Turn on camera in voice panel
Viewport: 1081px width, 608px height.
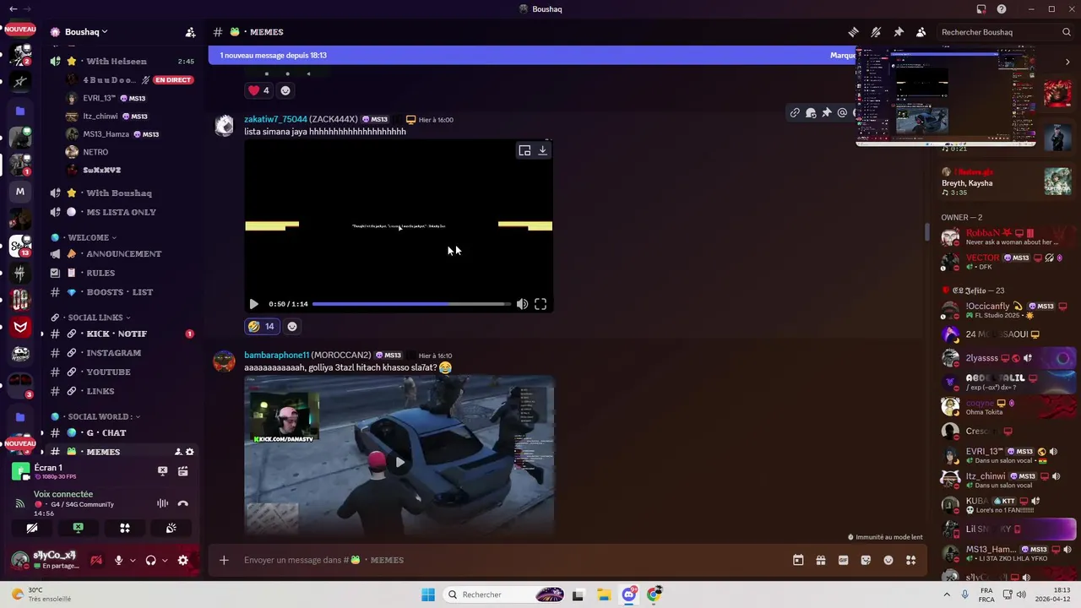coord(32,528)
